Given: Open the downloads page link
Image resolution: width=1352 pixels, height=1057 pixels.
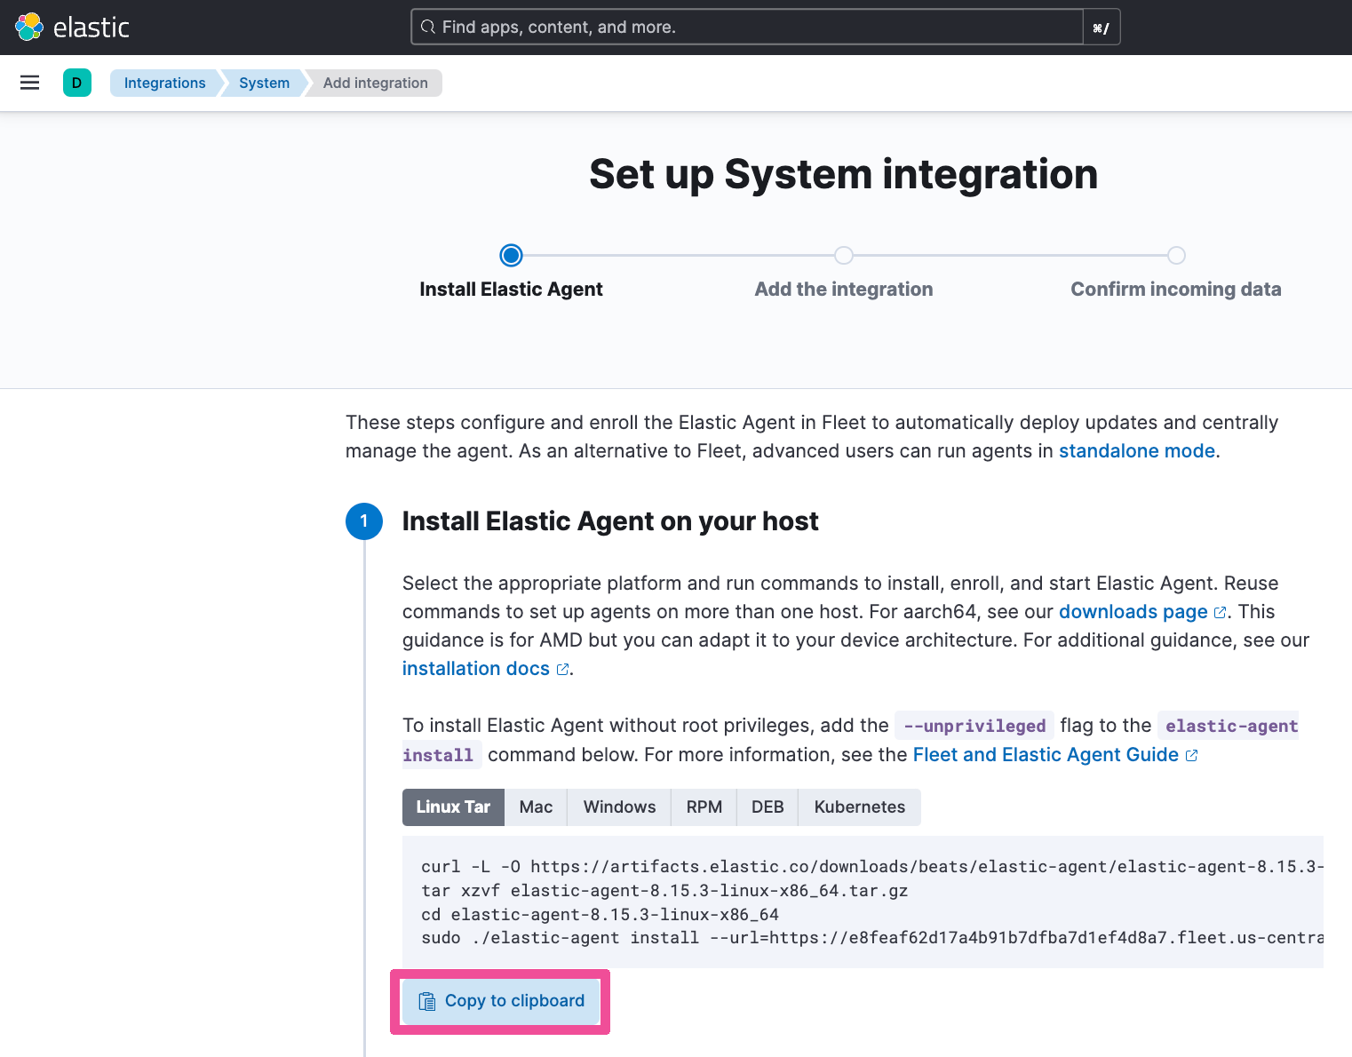Looking at the screenshot, I should point(1133,612).
